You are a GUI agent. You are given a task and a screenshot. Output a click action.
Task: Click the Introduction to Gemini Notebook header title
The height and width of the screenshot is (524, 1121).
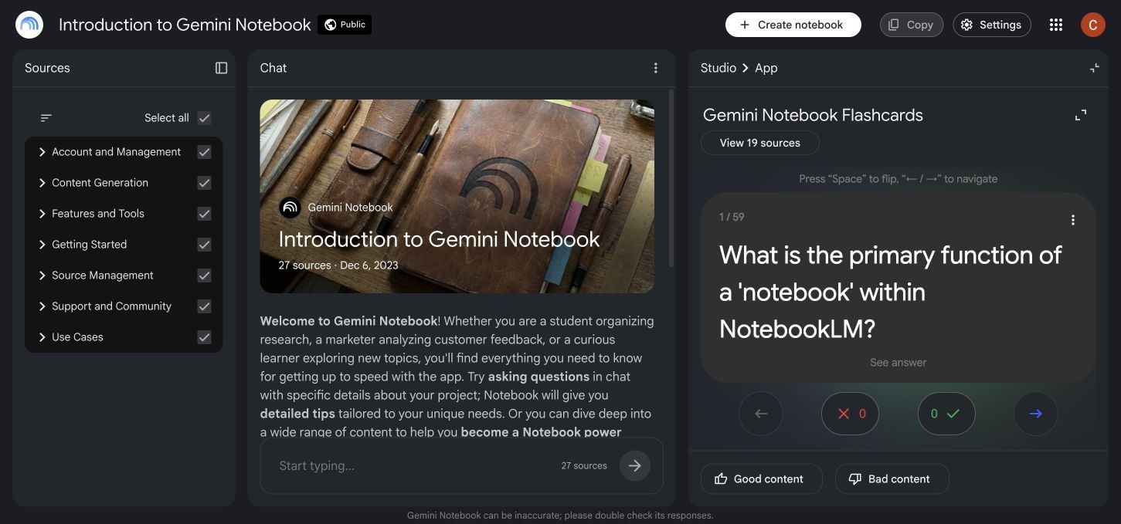185,25
